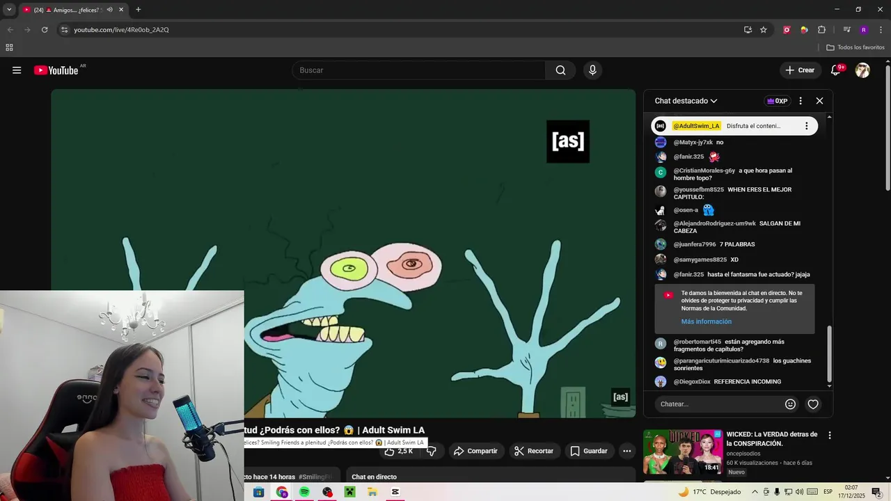Open the volume control in tray
This screenshot has width=891, height=501.
[799, 492]
